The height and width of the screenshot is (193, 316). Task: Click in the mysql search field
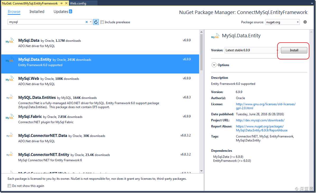click(x=46, y=22)
